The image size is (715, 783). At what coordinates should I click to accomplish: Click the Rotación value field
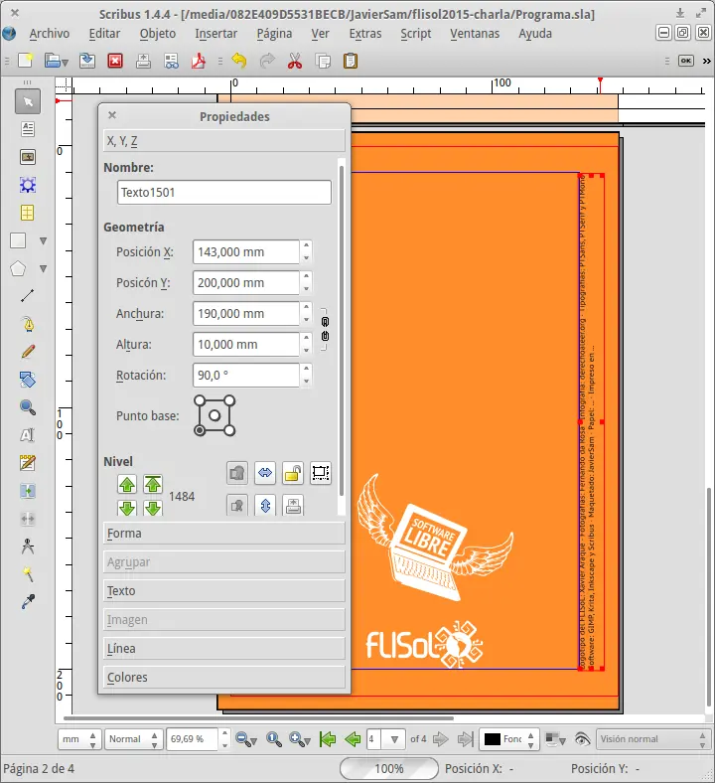click(x=246, y=375)
